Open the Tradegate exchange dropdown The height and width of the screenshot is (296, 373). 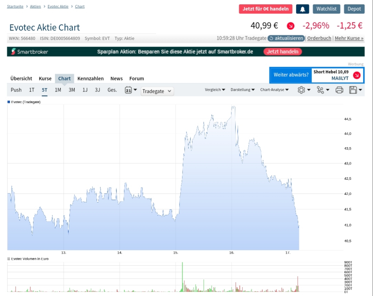click(x=157, y=91)
